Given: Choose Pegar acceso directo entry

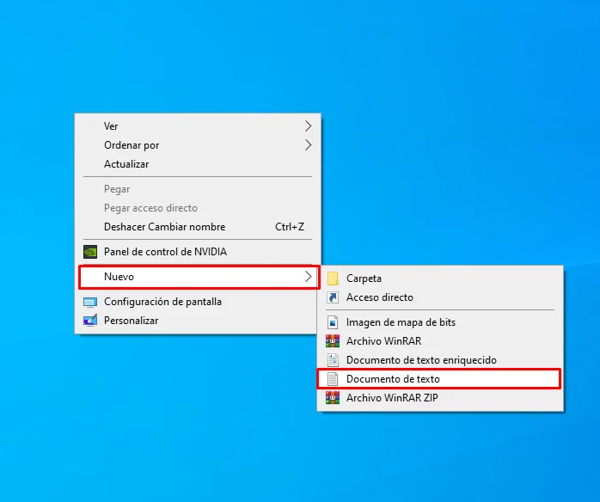Looking at the screenshot, I should [x=198, y=208].
